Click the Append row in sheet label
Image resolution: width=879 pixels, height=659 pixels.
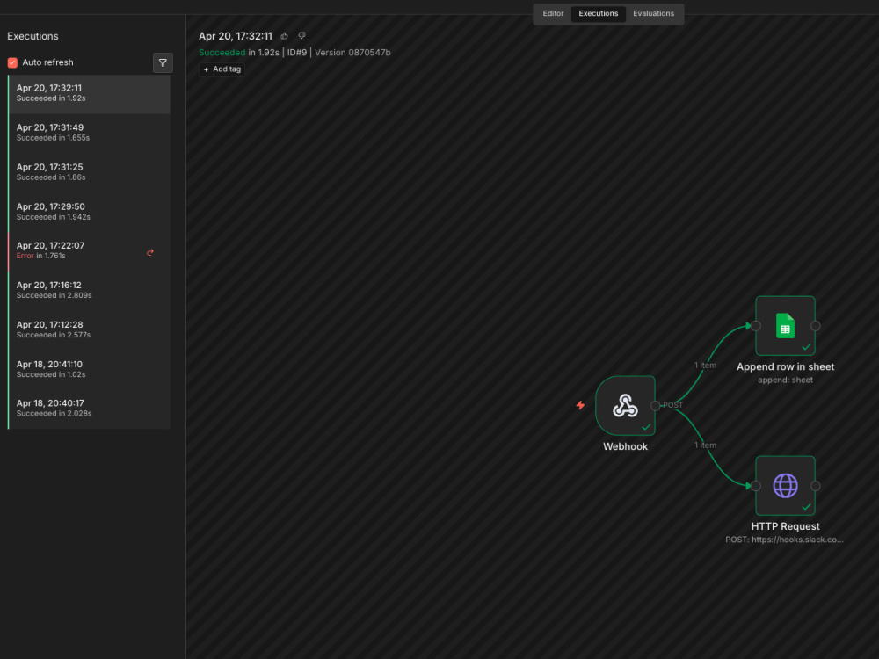point(785,366)
